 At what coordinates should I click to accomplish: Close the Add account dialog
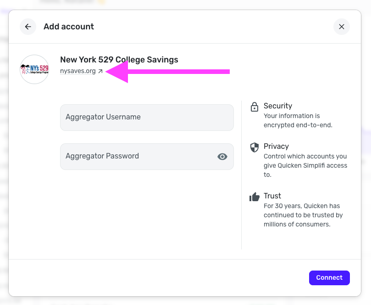coord(341,27)
